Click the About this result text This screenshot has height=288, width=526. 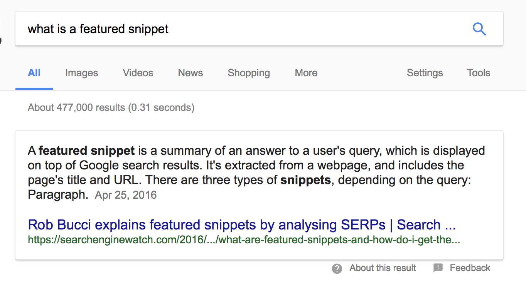click(383, 268)
